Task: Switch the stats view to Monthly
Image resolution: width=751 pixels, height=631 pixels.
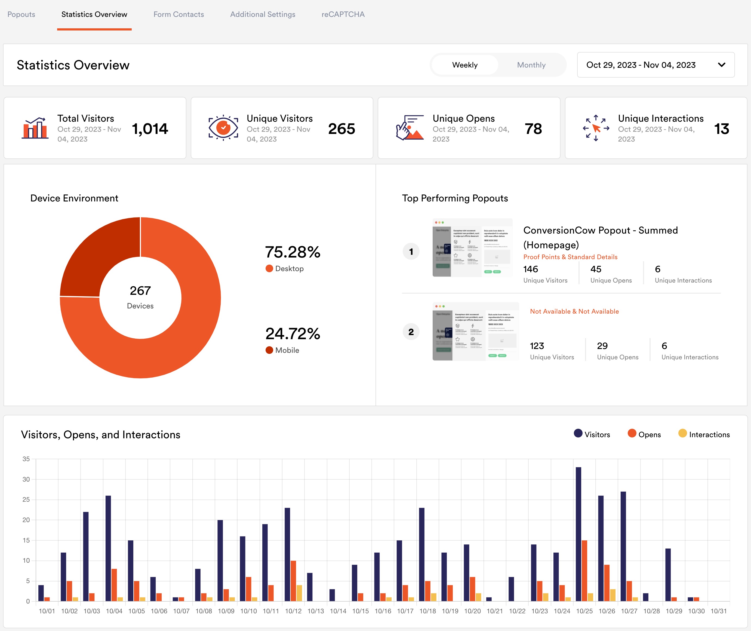Action: (x=531, y=65)
